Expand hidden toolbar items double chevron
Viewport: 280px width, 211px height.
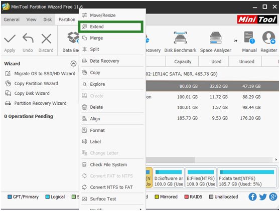click(236, 41)
